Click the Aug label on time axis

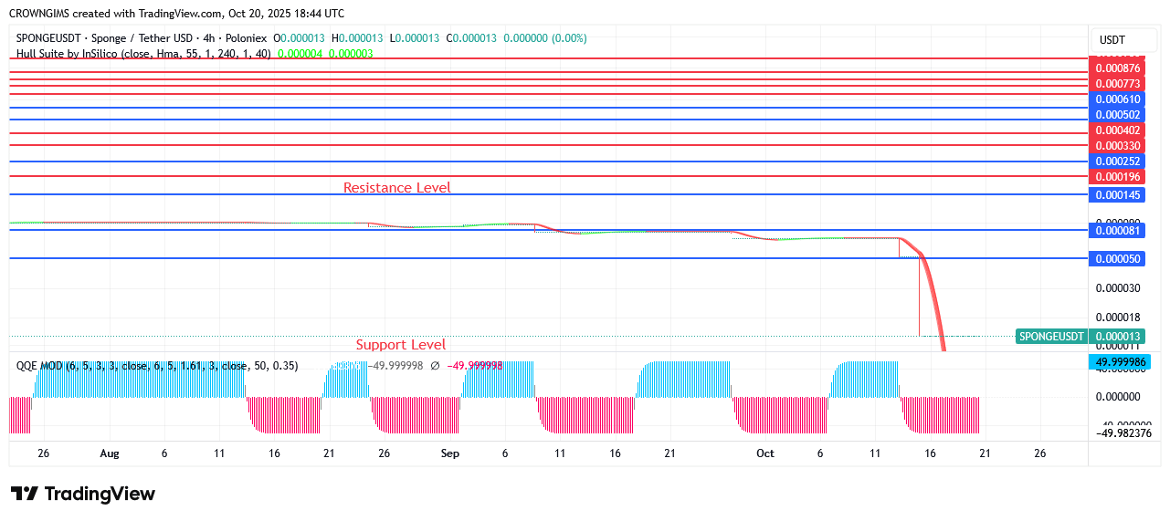[110, 453]
